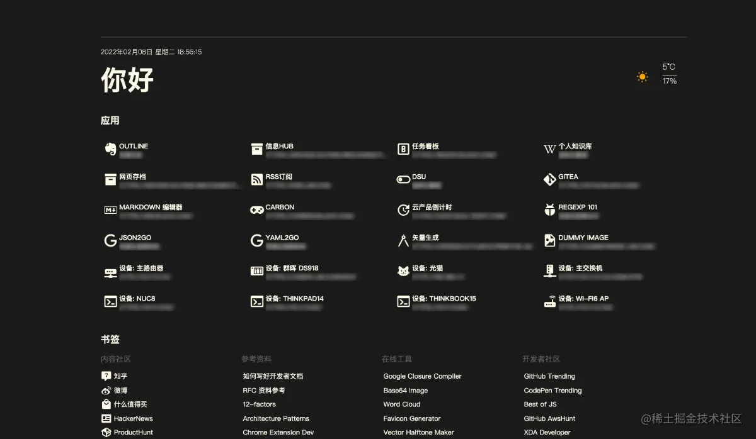Open 设备: 光猫 via the cat icon
This screenshot has height=439, width=756.
(403, 270)
